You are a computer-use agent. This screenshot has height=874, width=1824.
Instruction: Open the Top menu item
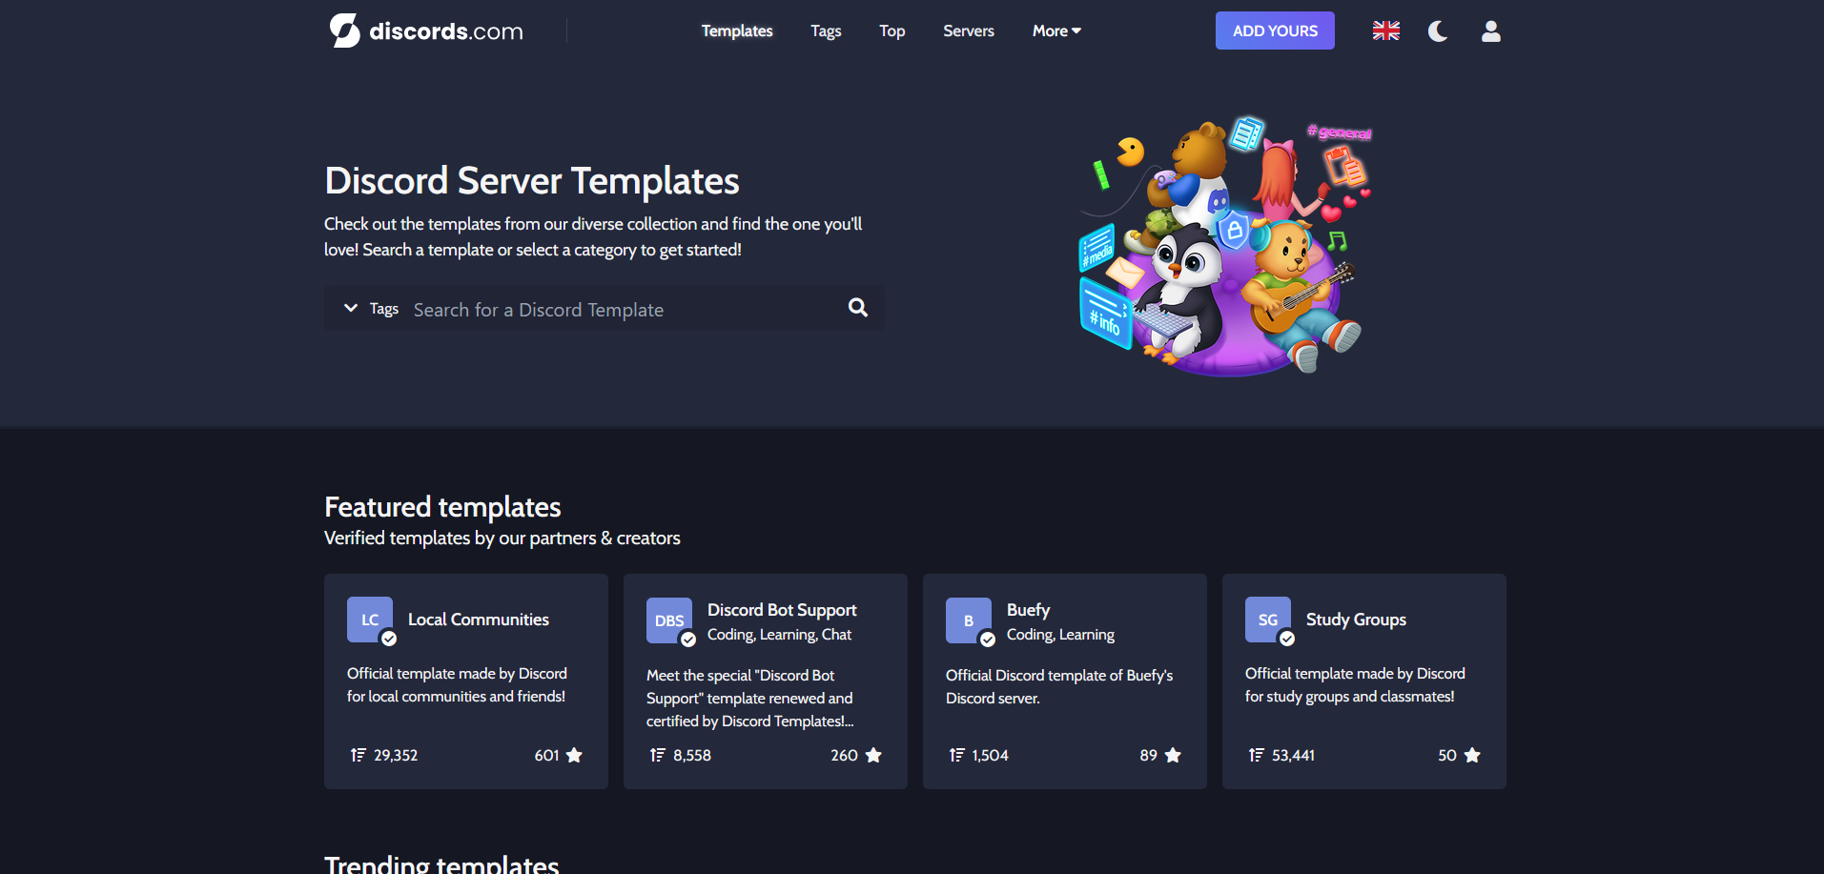(x=892, y=30)
